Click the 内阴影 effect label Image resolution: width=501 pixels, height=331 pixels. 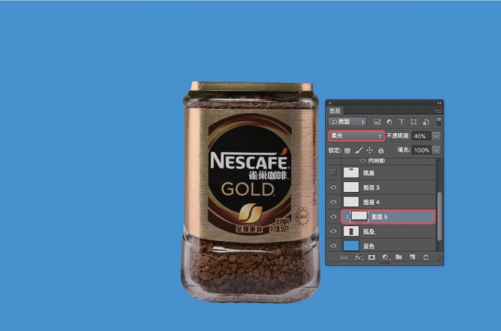(377, 161)
